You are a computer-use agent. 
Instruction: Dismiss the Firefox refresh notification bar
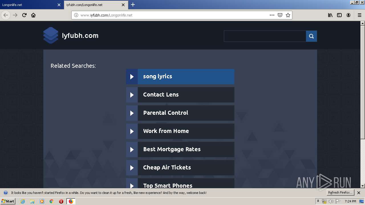pyautogui.click(x=359, y=193)
